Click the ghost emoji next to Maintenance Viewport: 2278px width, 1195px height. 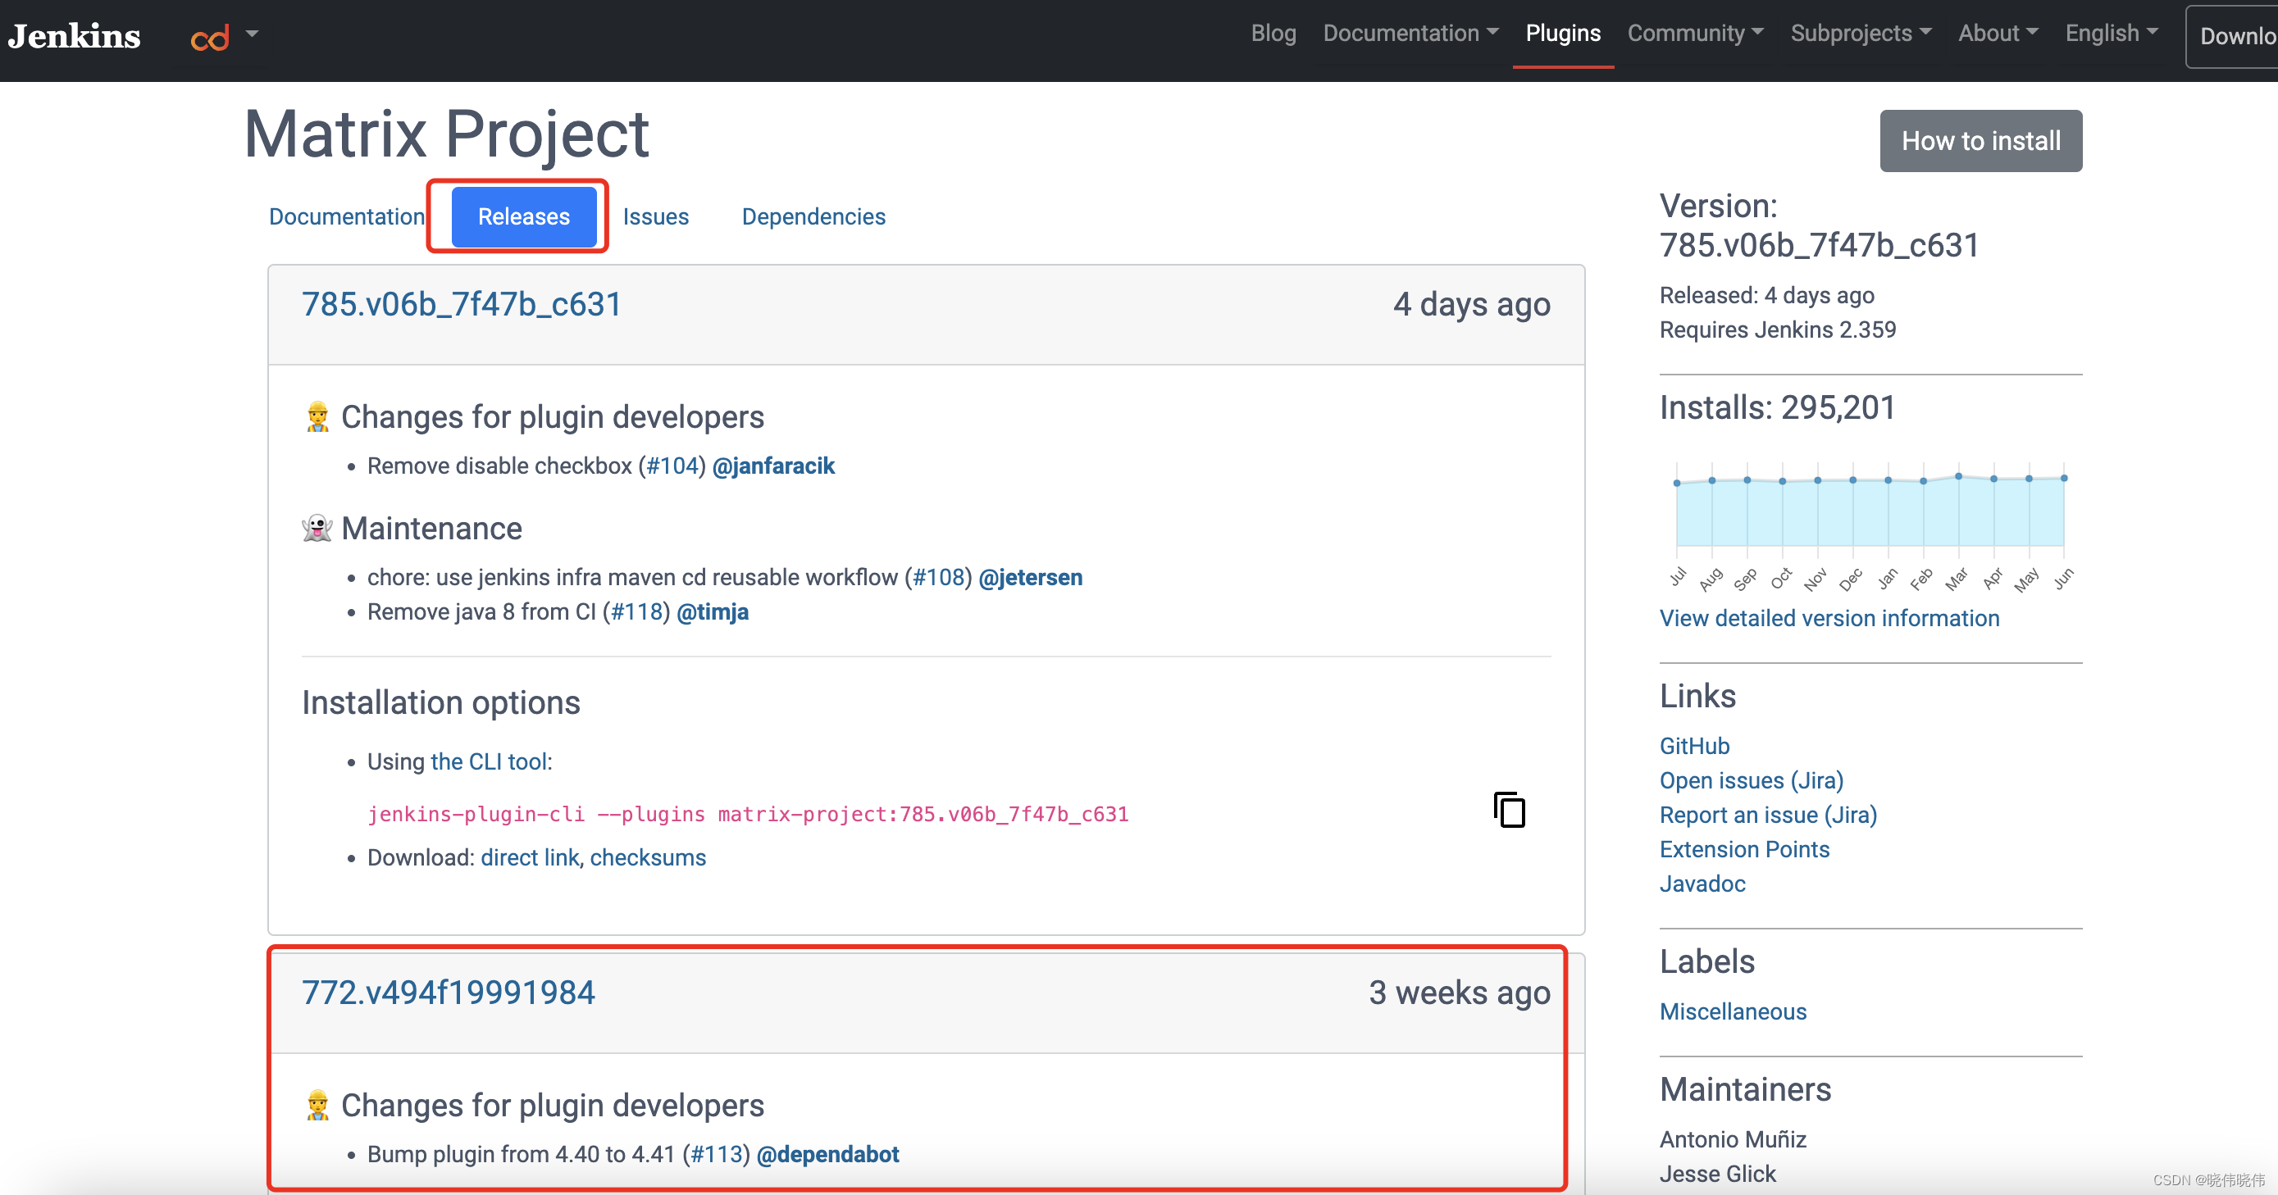click(317, 529)
